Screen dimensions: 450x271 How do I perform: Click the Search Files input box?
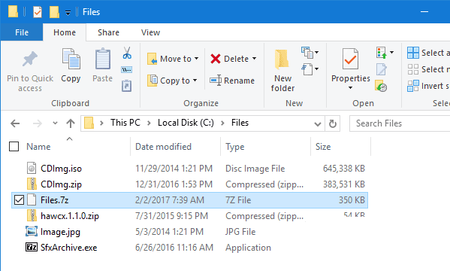tap(400, 123)
